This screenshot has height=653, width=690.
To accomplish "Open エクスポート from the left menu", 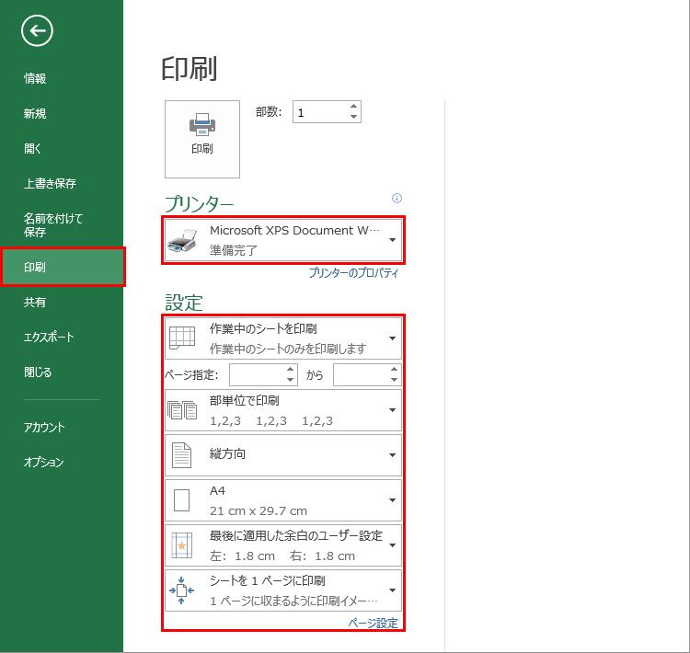I will (x=49, y=337).
